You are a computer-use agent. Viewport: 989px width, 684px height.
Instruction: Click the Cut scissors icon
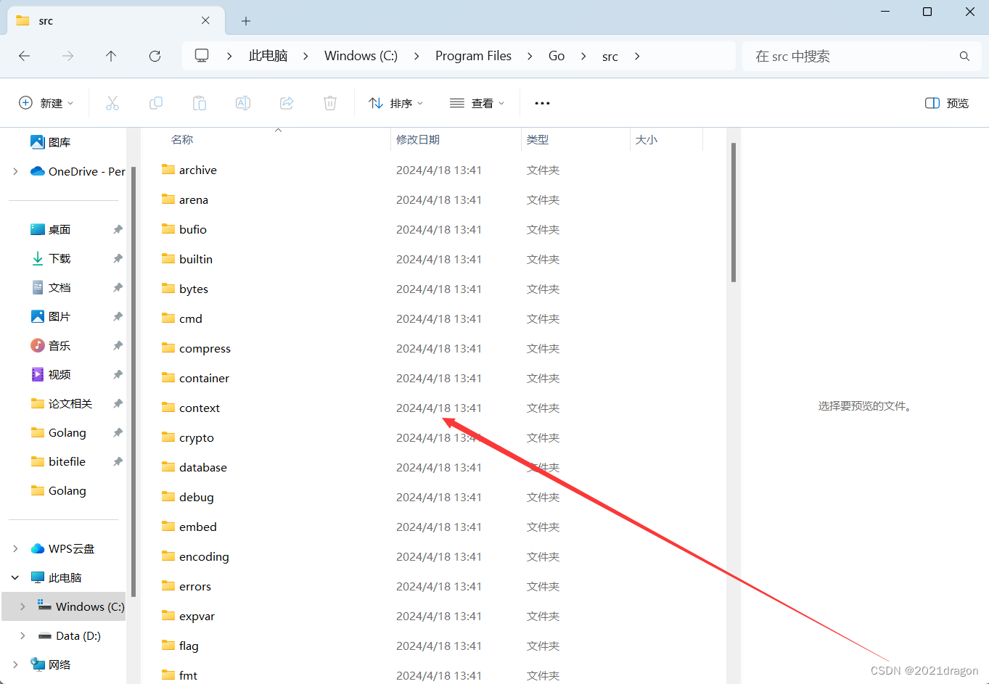pos(112,103)
